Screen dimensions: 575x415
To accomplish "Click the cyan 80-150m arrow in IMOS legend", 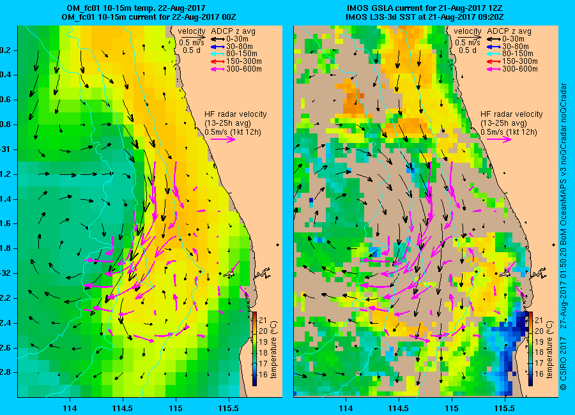I will [x=494, y=54].
